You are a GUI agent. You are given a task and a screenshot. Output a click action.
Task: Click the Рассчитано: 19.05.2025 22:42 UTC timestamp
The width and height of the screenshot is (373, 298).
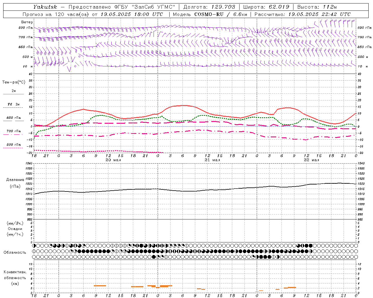[302, 14]
